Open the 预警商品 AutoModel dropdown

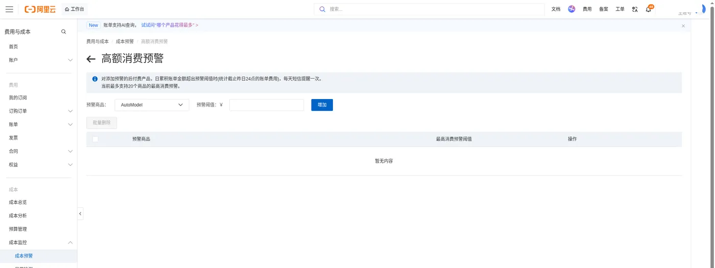pyautogui.click(x=152, y=105)
